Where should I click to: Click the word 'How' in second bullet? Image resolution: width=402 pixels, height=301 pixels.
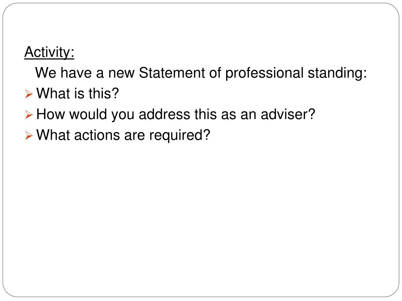point(51,114)
